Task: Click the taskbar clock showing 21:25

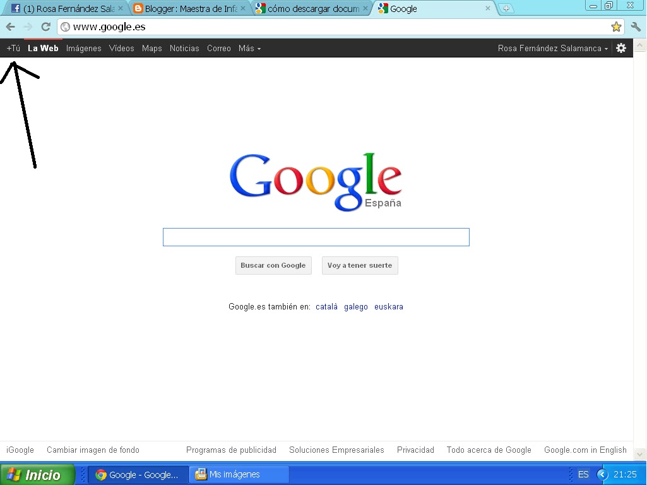Action: 625,475
